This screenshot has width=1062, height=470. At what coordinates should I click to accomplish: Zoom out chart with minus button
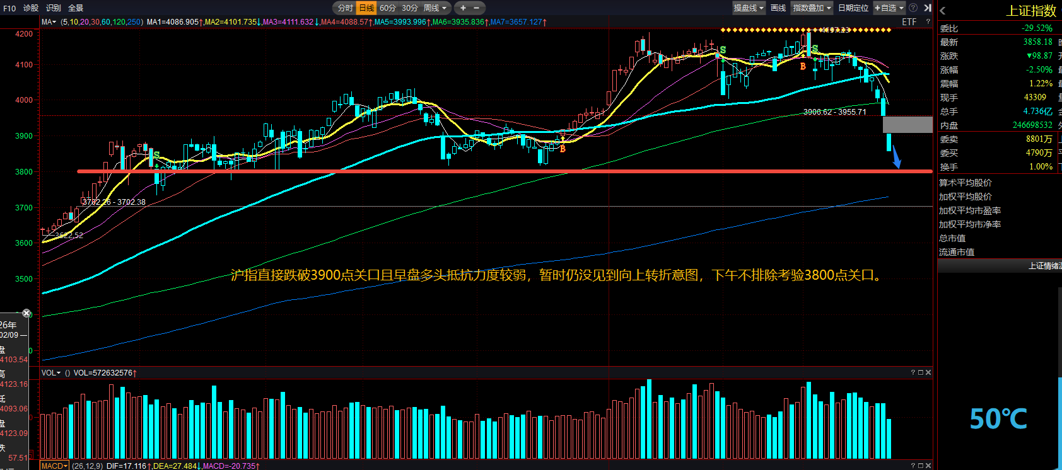[x=476, y=8]
